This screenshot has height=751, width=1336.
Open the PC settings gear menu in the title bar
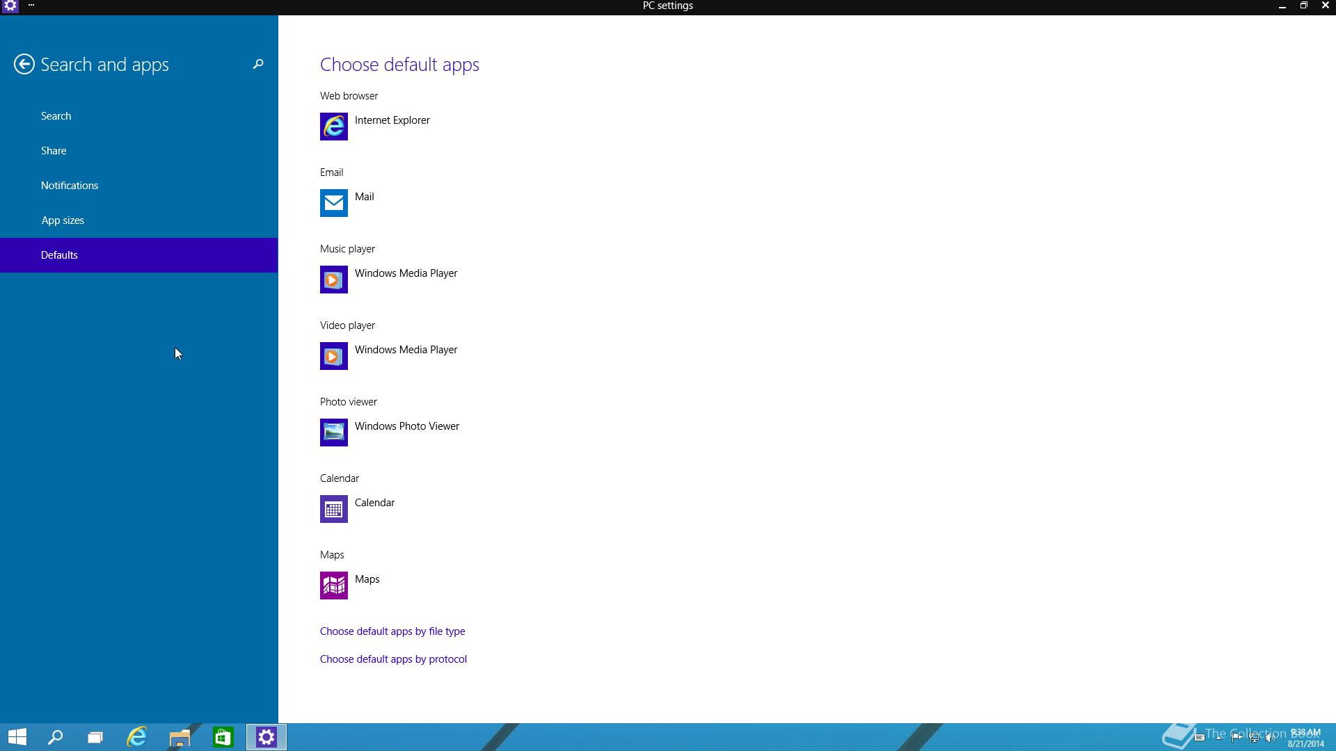[x=10, y=6]
